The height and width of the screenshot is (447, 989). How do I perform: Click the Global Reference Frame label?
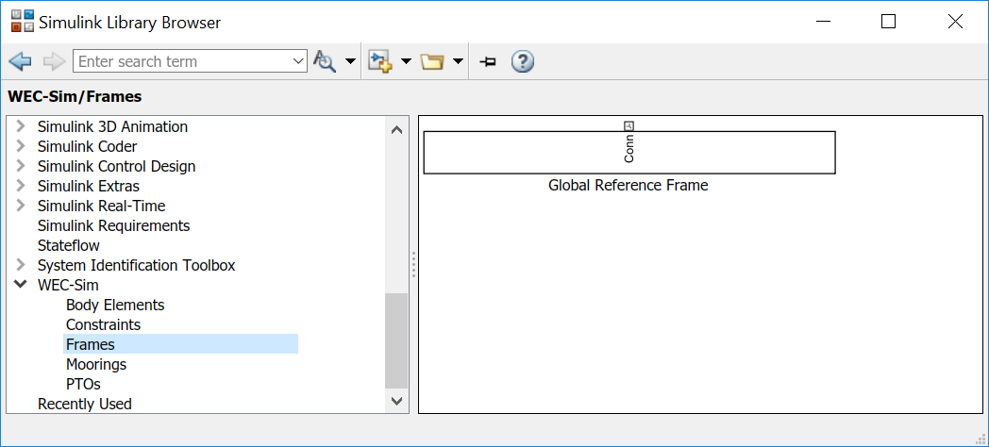tap(629, 186)
